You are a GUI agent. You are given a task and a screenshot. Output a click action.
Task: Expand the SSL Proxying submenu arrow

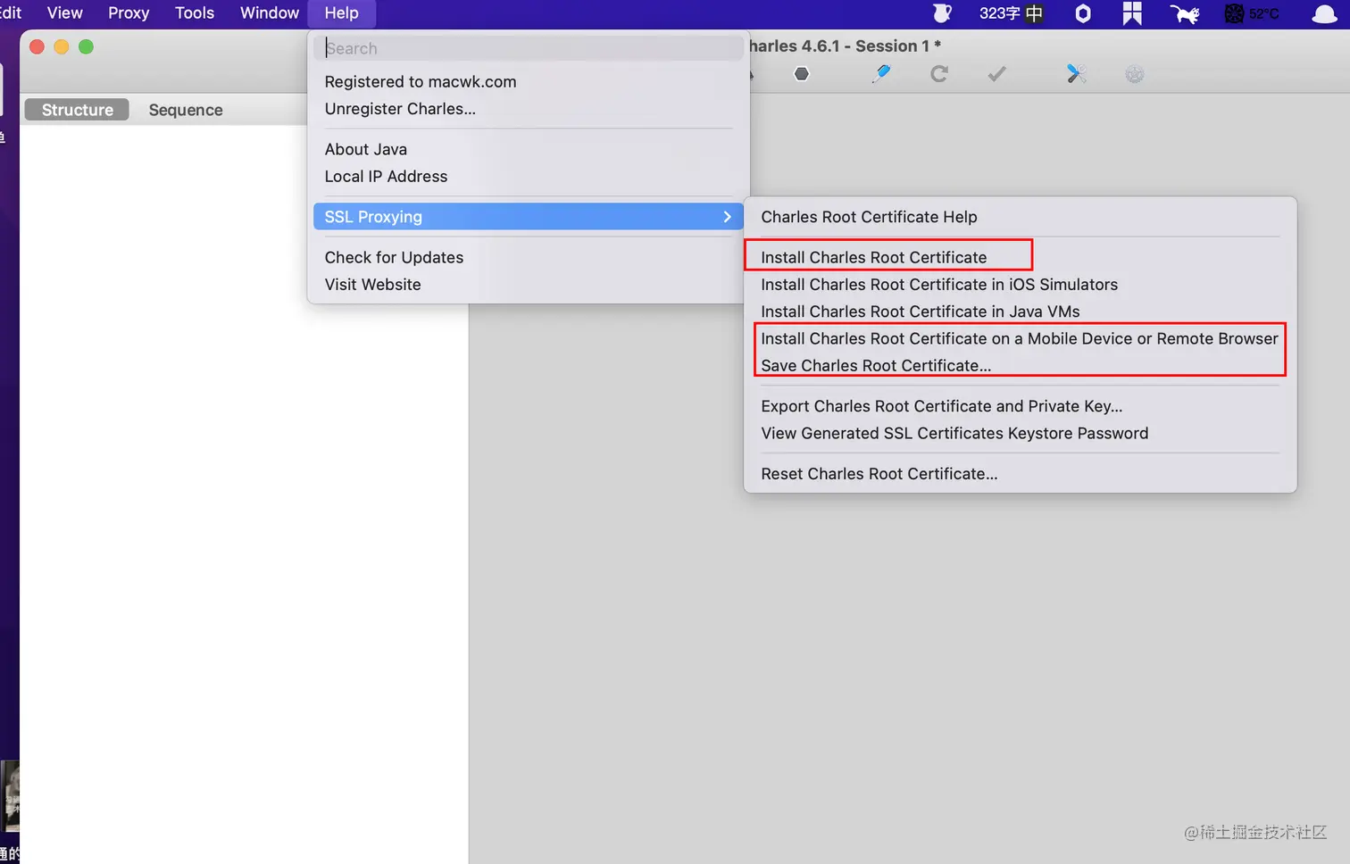coord(727,217)
